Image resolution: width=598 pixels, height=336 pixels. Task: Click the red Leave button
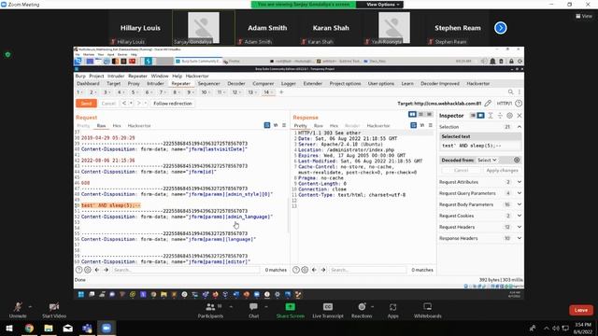(581, 310)
